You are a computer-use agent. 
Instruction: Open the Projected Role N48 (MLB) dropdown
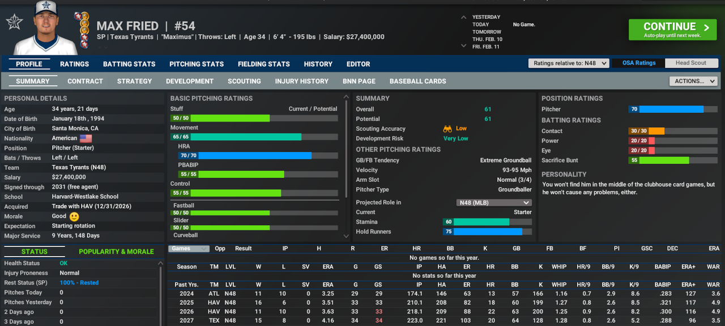[494, 202]
